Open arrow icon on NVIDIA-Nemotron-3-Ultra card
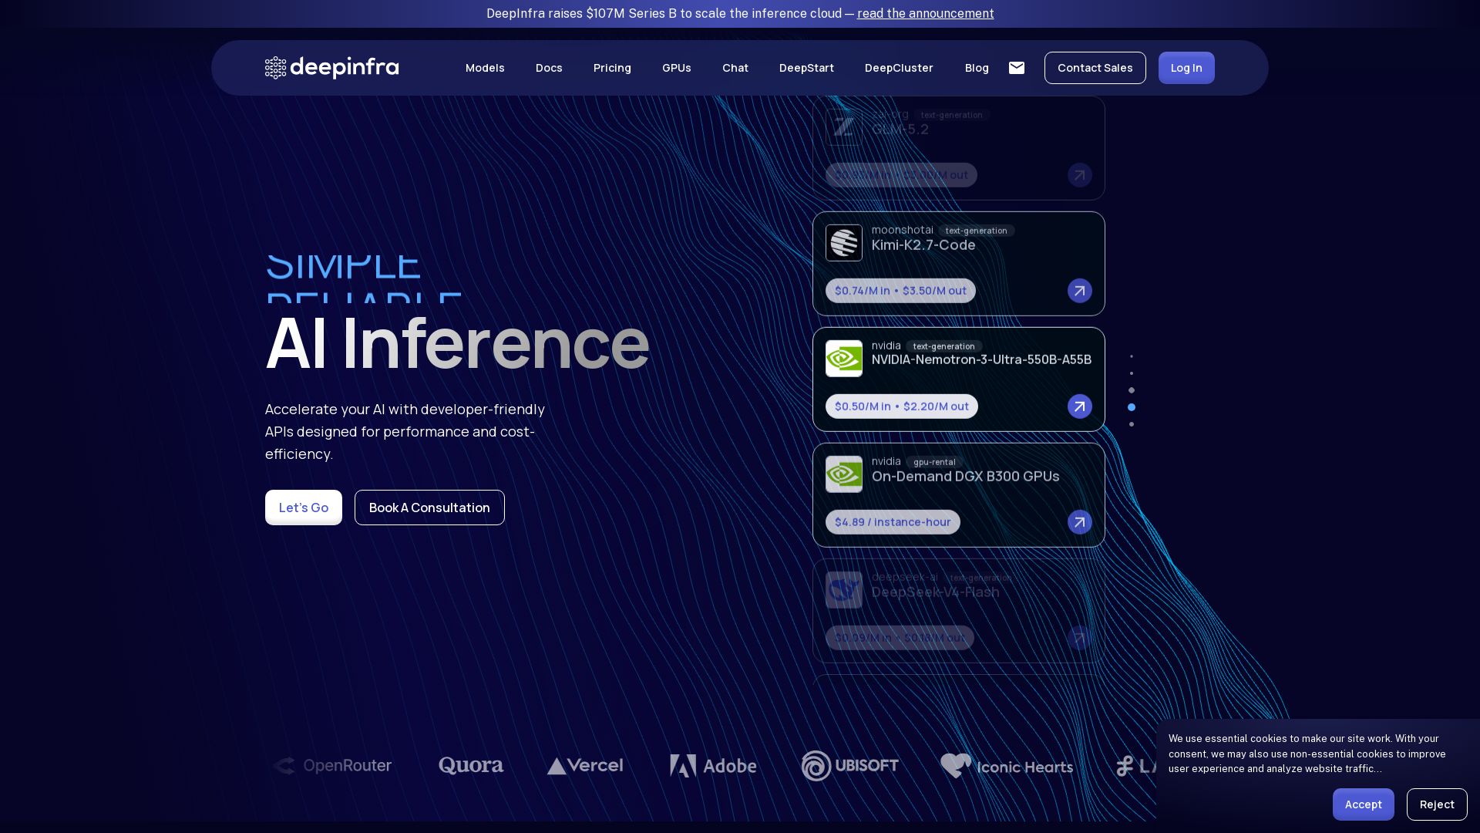Screen dimensions: 1480x833 click(1079, 406)
